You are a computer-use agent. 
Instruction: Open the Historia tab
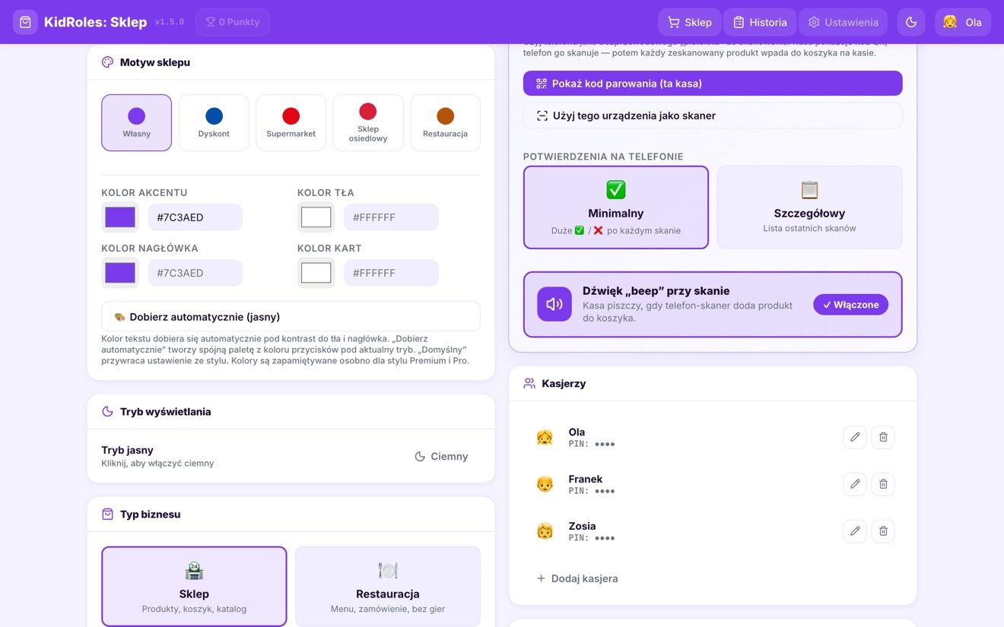(760, 22)
